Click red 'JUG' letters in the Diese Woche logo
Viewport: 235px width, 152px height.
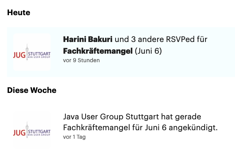click(x=19, y=133)
